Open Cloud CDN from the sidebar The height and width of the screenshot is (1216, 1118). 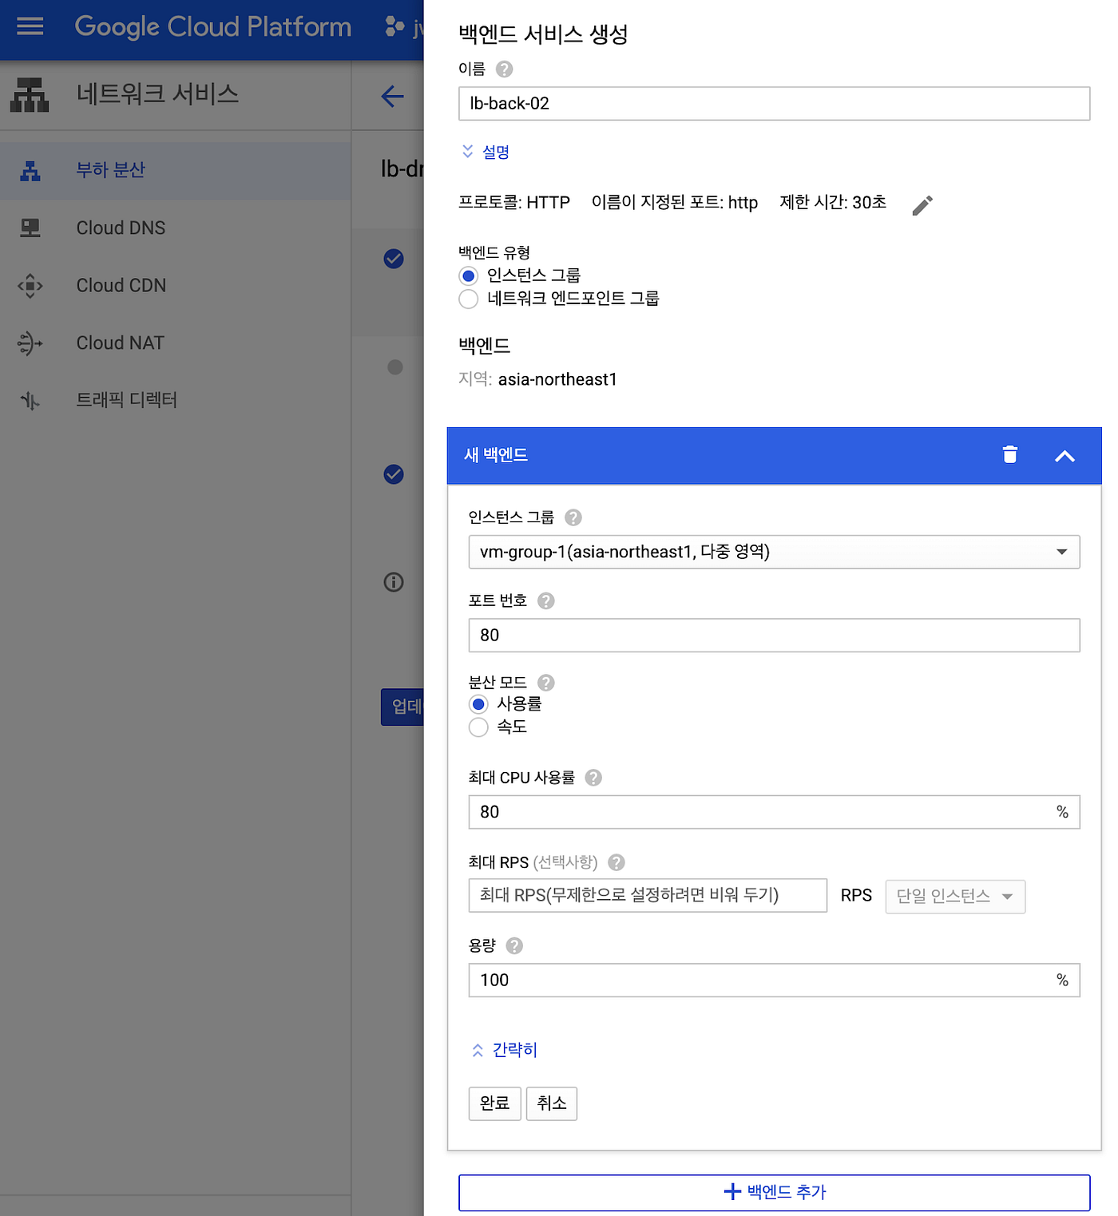pos(121,285)
